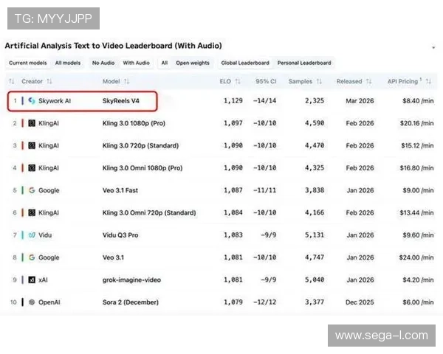Click the xAI logo icon
Screen dimensions: 443x354
pos(32,280)
